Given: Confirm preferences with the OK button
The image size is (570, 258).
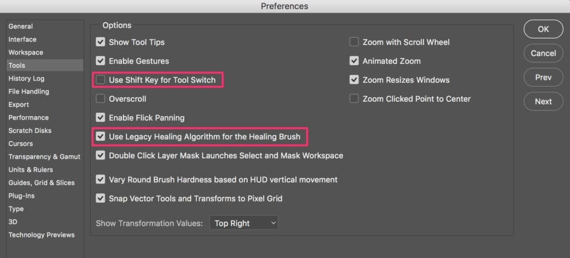Looking at the screenshot, I should [x=543, y=29].
